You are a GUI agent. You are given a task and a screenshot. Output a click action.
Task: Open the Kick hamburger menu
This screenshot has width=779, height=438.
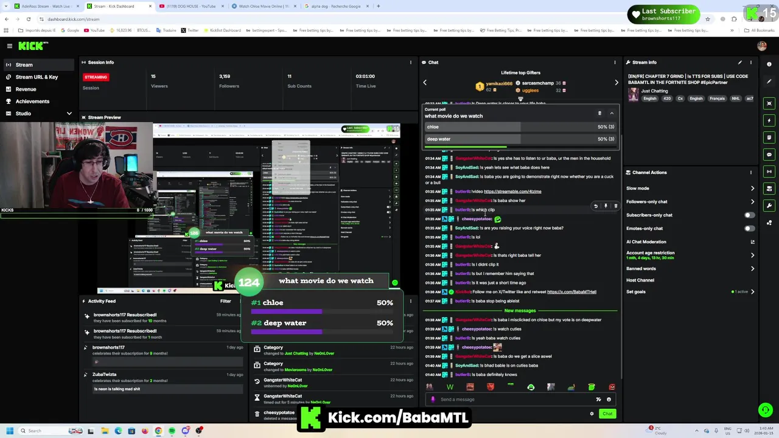10,46
